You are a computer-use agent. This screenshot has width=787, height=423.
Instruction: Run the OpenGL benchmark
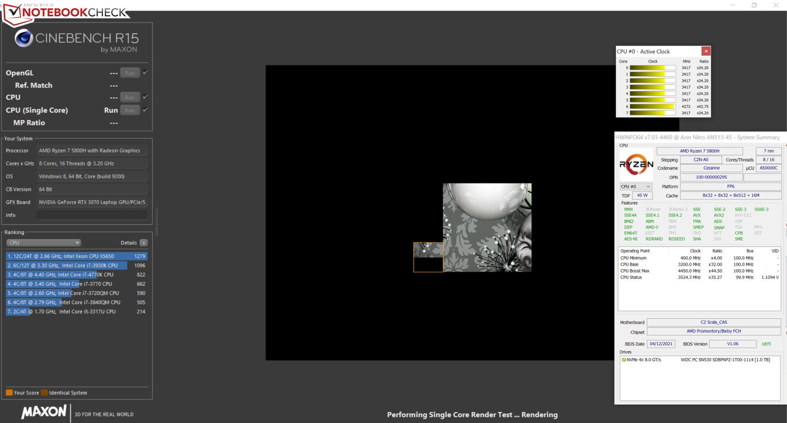tap(130, 73)
